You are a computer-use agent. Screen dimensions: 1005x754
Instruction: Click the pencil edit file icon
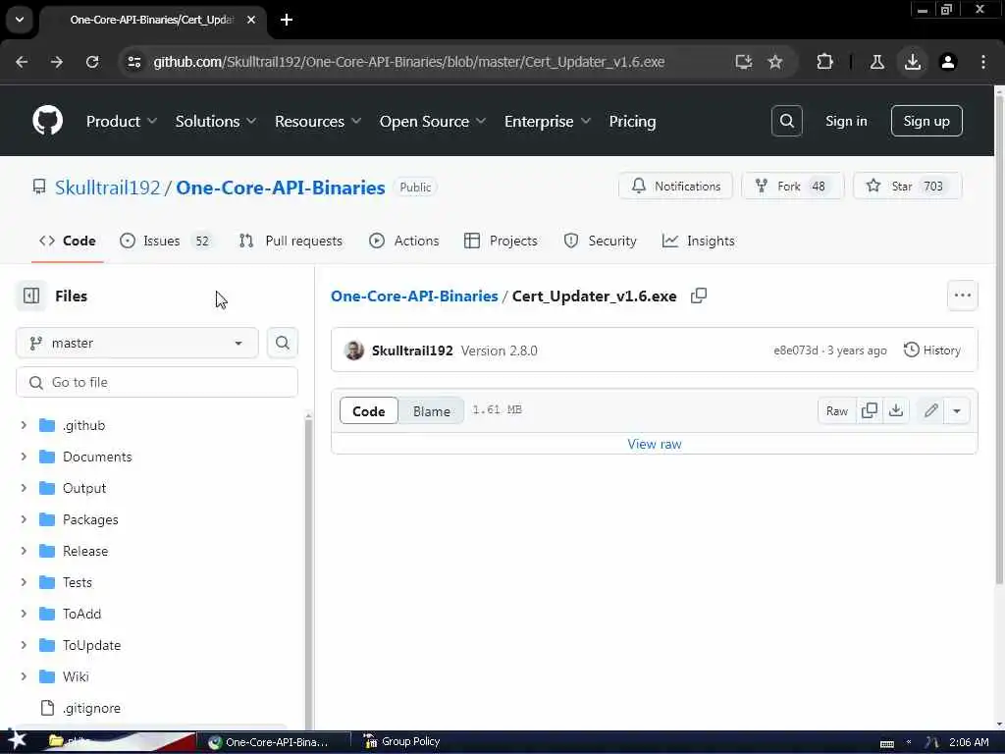930,410
